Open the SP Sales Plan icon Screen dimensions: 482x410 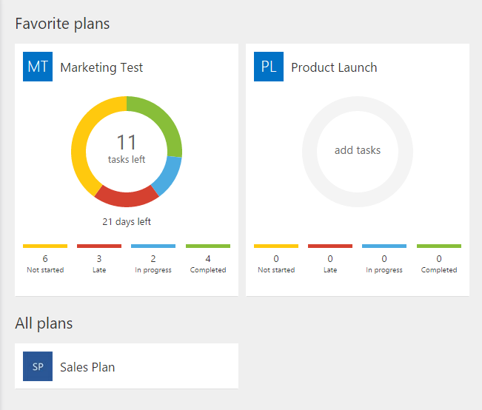pos(38,366)
